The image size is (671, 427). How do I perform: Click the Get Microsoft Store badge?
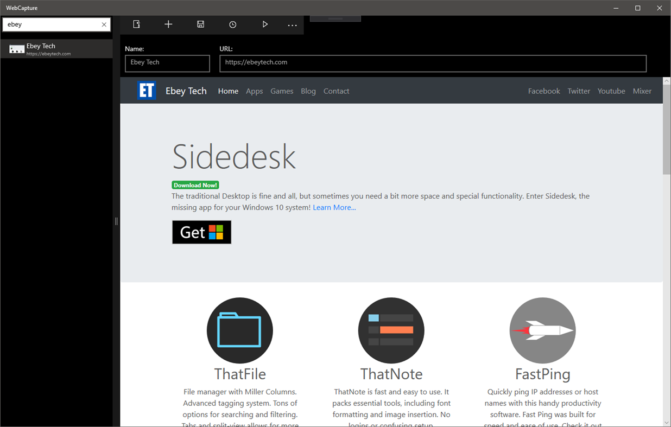(x=201, y=232)
